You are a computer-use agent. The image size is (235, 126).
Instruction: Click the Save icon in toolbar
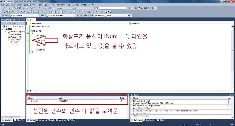tap(17, 8)
